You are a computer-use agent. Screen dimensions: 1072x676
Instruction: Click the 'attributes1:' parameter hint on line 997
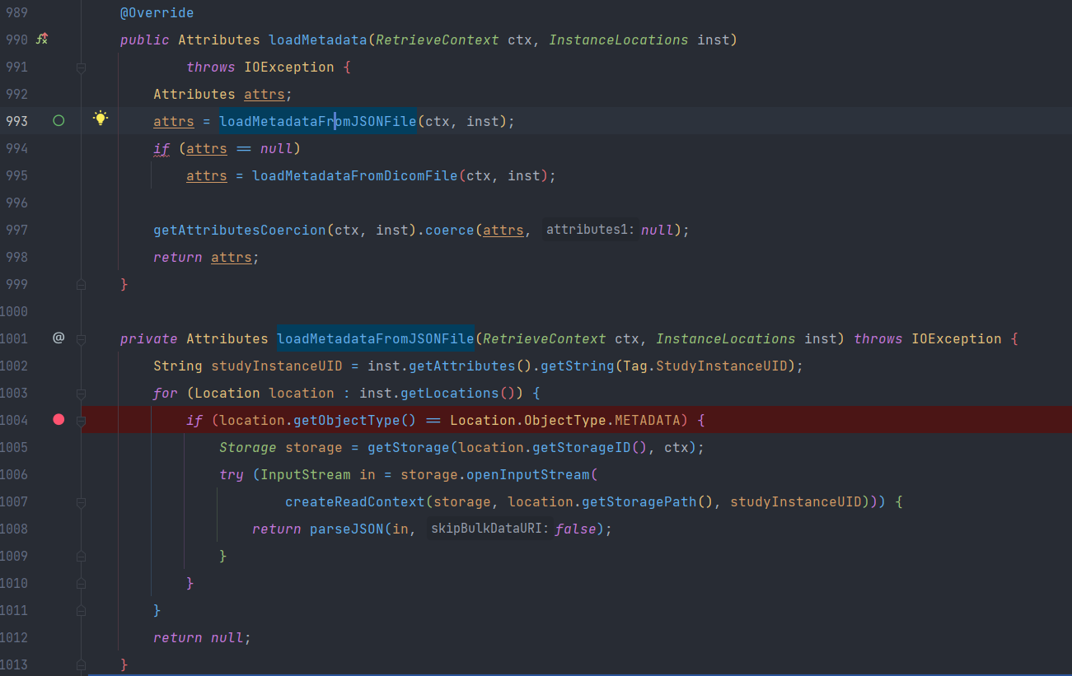click(590, 230)
